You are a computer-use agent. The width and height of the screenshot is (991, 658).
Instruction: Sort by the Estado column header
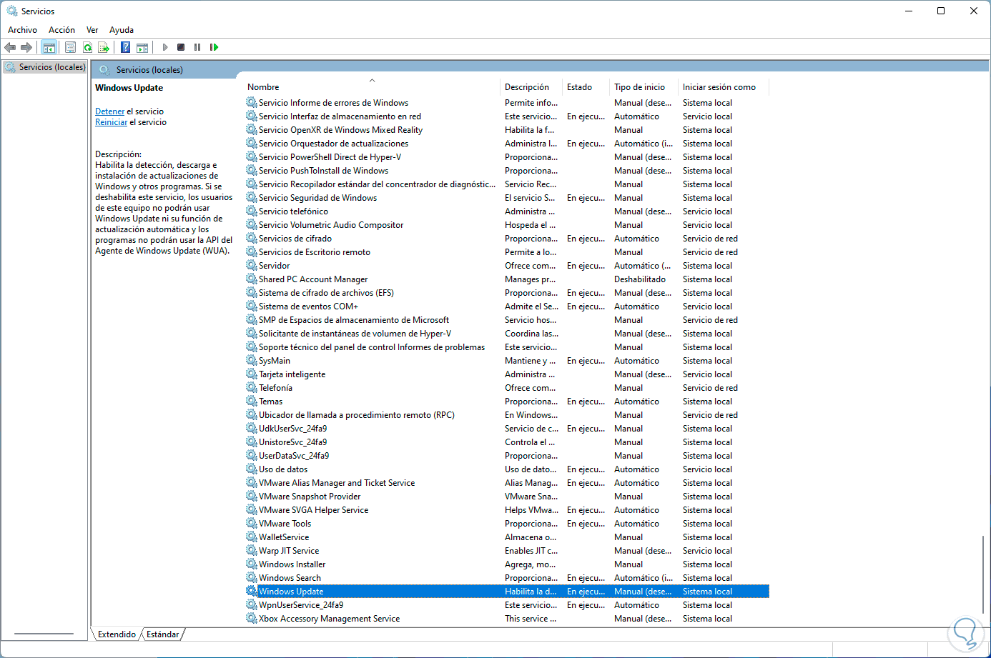[x=585, y=87]
